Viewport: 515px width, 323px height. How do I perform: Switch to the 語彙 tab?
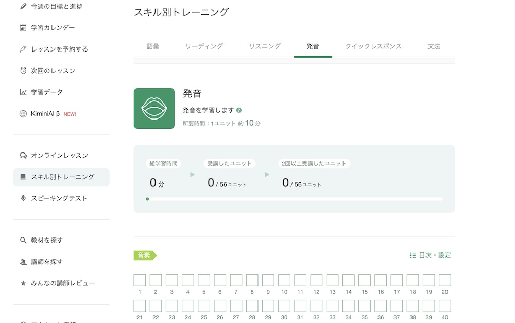(153, 46)
